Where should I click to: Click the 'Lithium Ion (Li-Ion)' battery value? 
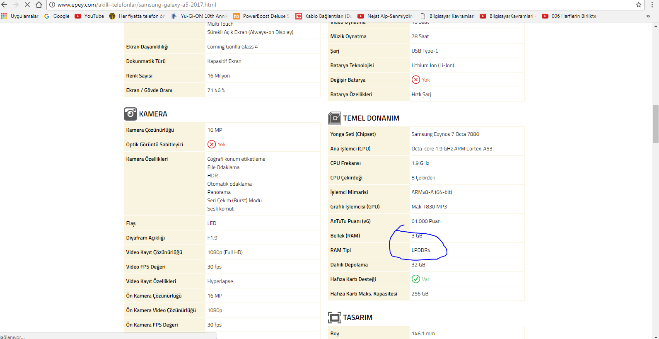pyautogui.click(x=432, y=65)
